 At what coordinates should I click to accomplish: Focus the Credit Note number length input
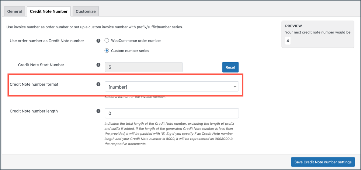[171, 113]
